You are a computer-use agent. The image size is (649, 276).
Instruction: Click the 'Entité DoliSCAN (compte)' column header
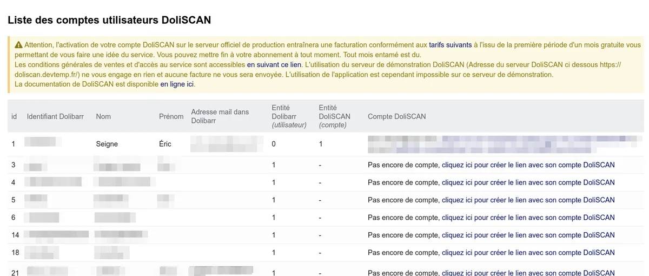(335, 116)
